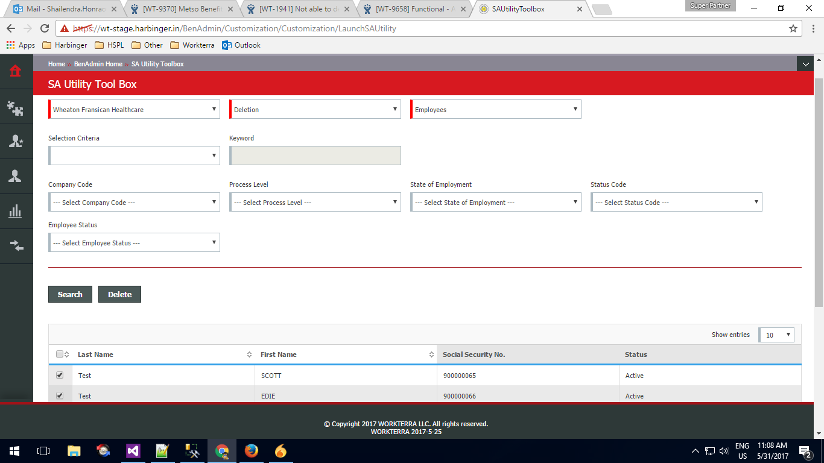Viewport: 824px width, 463px height.
Task: Click the Keyword input field
Action: pyautogui.click(x=315, y=156)
